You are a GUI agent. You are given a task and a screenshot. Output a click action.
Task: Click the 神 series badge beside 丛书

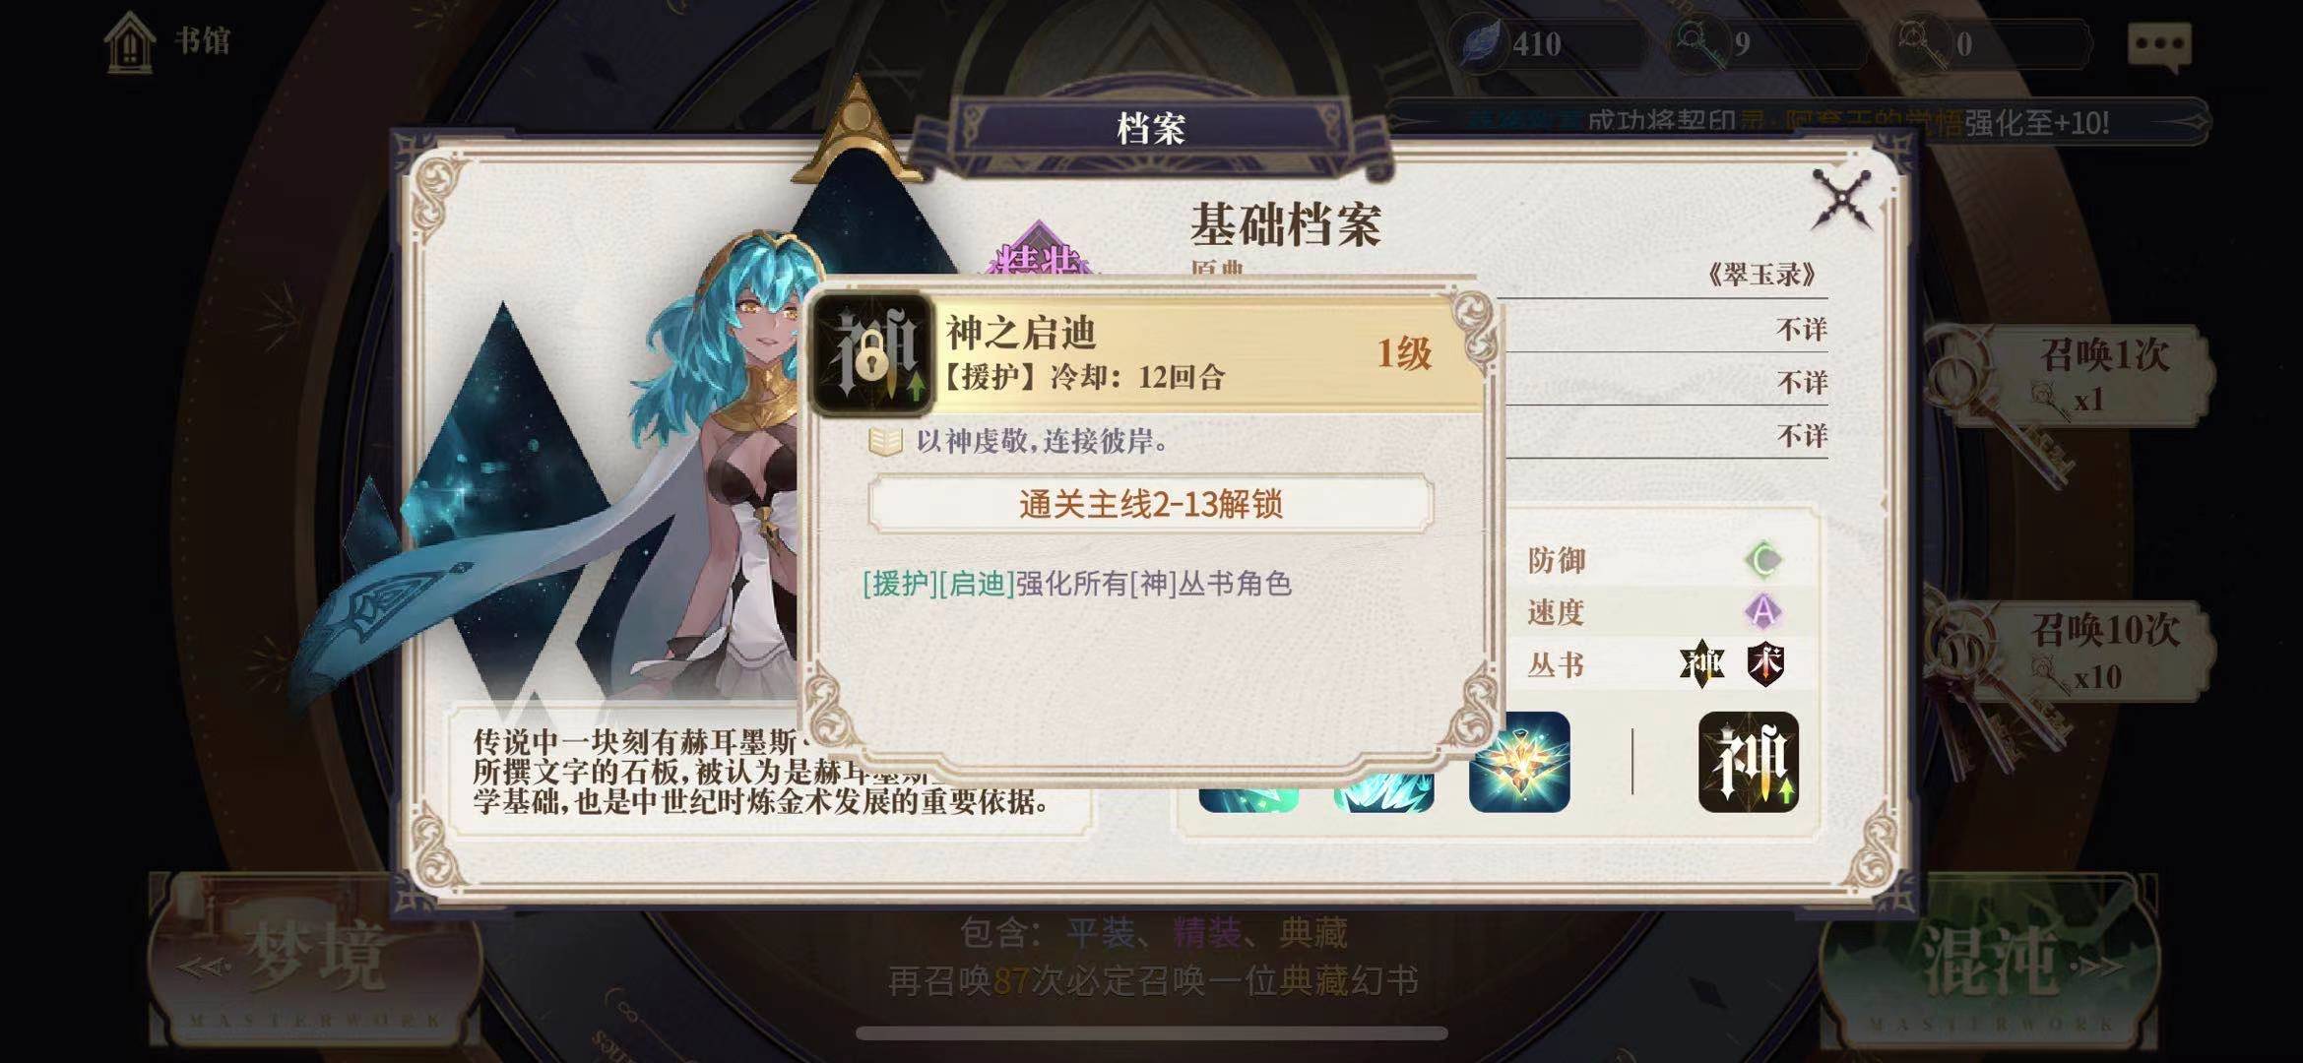1701,664
